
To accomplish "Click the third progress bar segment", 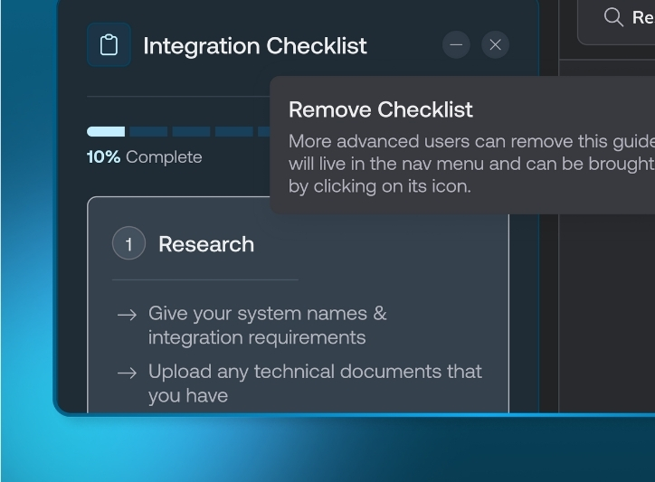I will click(191, 131).
